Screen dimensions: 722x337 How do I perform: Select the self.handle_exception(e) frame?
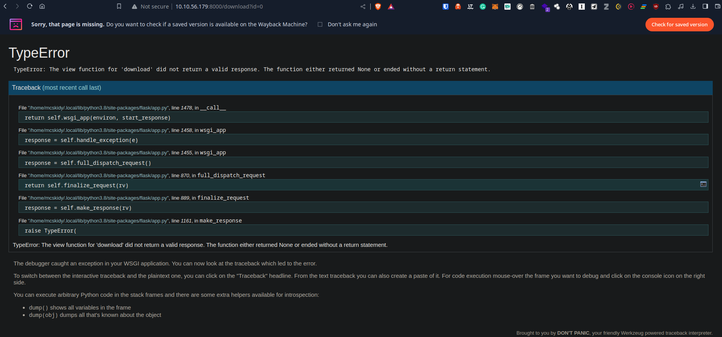pos(363,140)
